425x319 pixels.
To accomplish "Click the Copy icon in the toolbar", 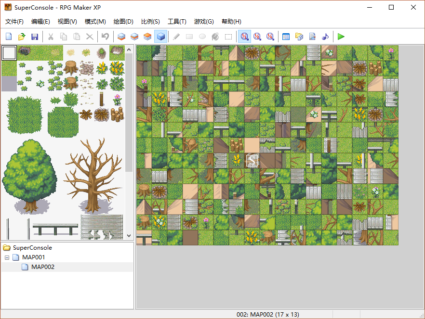I will (x=64, y=37).
